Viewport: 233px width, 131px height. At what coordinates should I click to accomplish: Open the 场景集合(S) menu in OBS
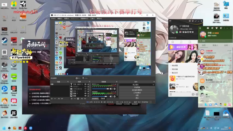tap(84, 19)
